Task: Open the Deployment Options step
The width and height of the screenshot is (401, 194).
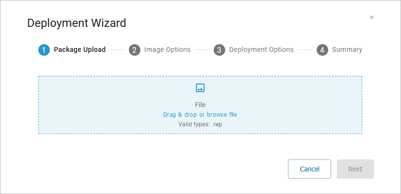Action: (261, 49)
